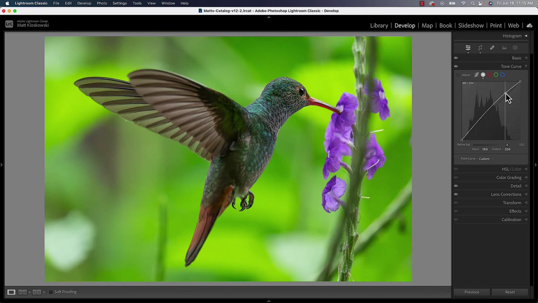Toggle HSL / Color panel visibility eye

[456, 169]
